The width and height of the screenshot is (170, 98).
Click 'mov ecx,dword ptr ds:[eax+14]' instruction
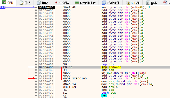[x=127, y=84]
